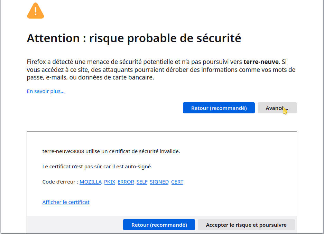The image size is (324, 234).
Task: Click the heading "Attention : risque probable de sécurité"
Action: (x=134, y=38)
